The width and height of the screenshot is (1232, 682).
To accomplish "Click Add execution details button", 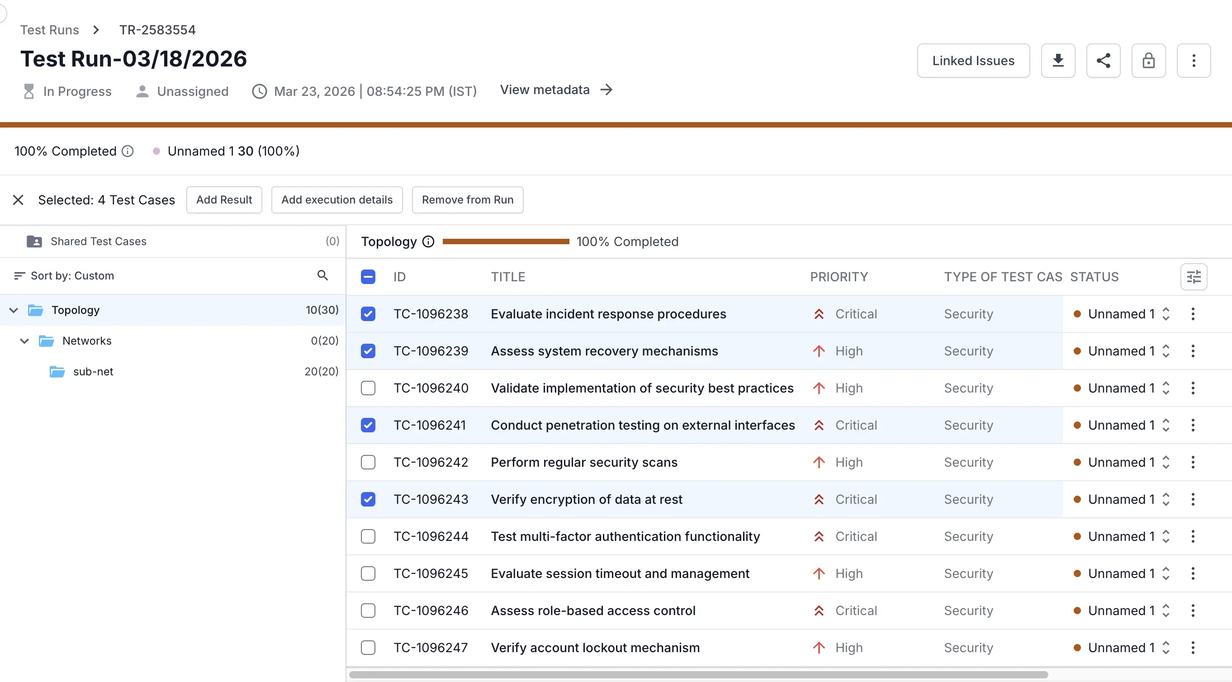I will (x=337, y=200).
